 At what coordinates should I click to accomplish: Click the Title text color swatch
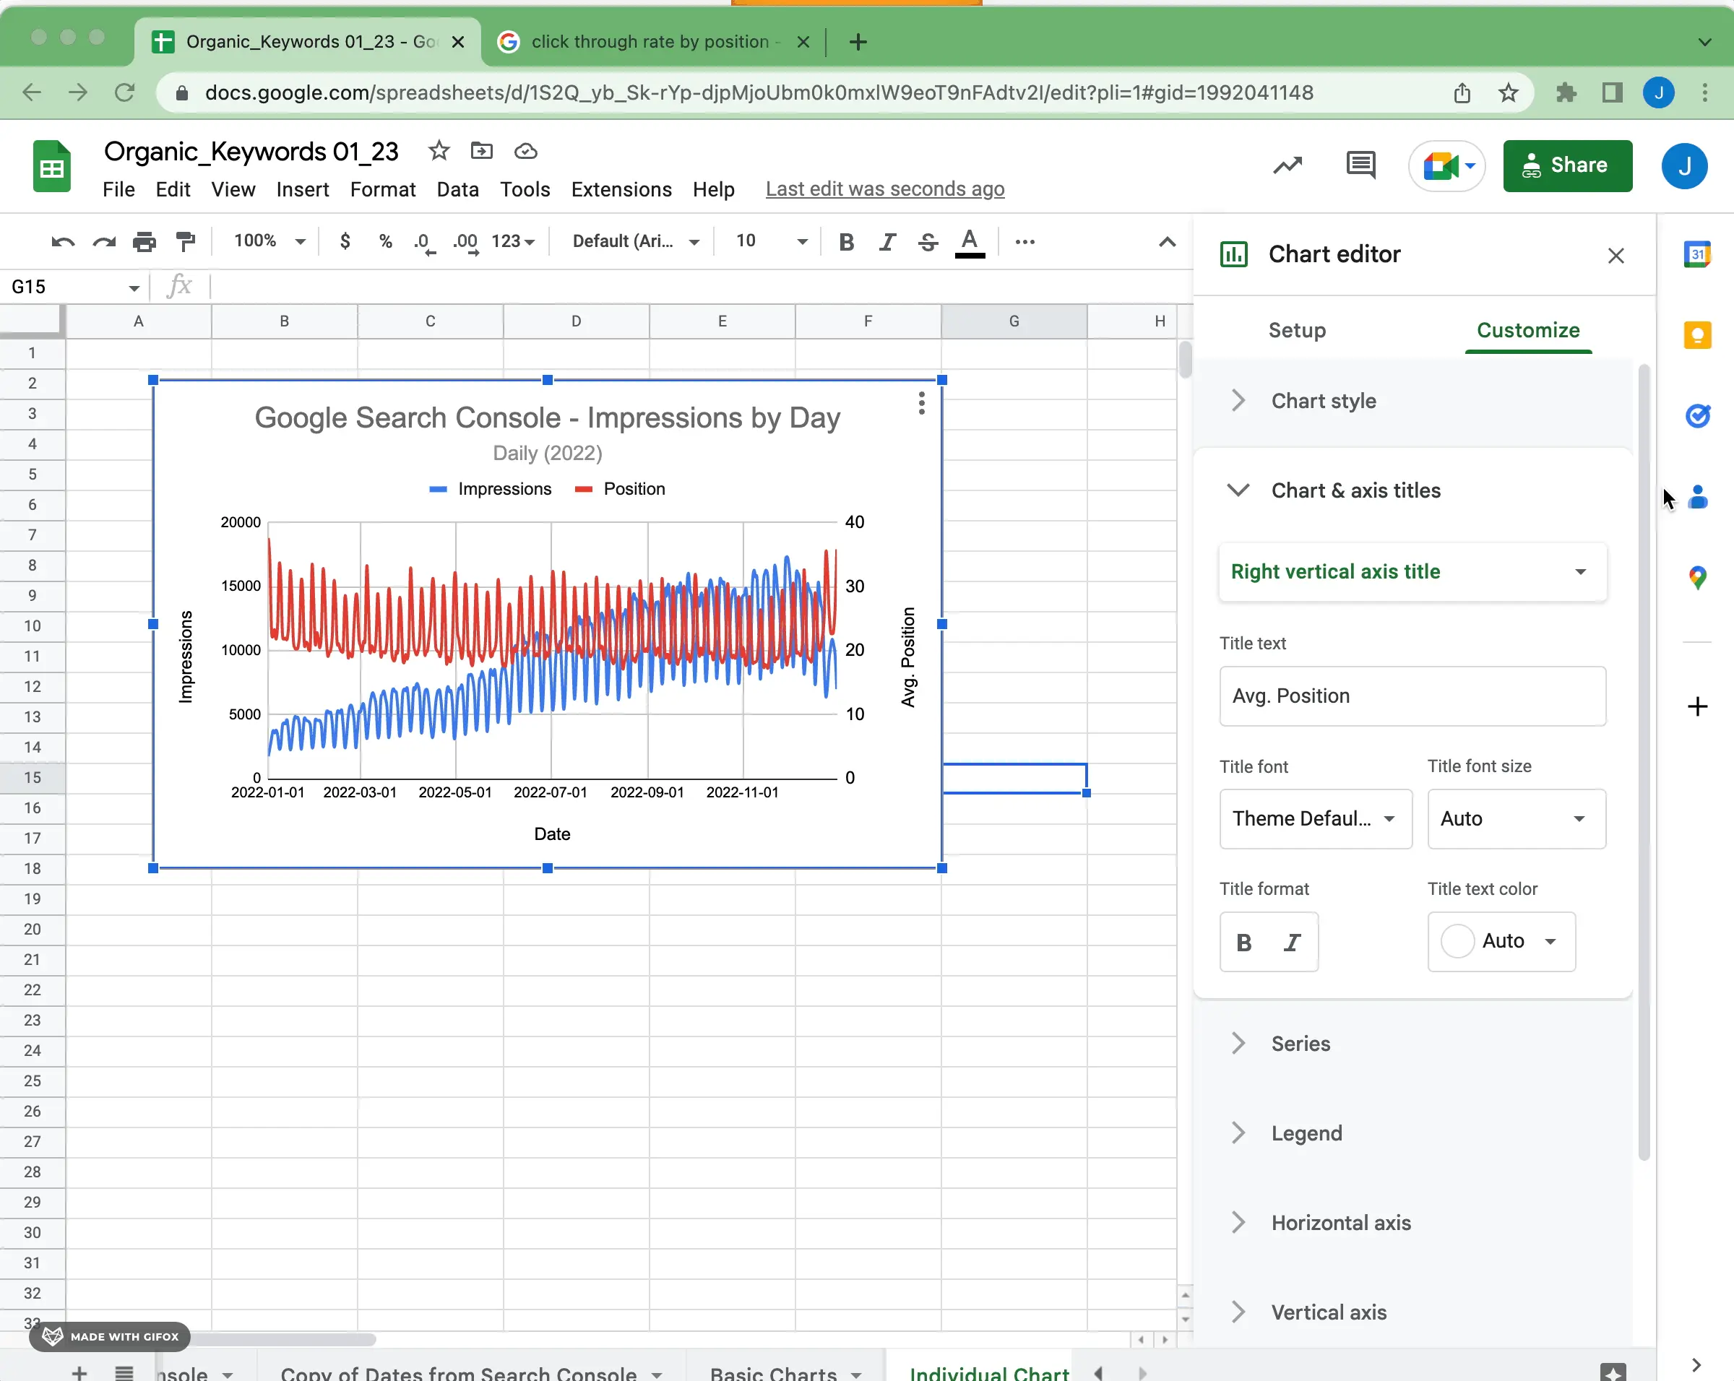1457,940
